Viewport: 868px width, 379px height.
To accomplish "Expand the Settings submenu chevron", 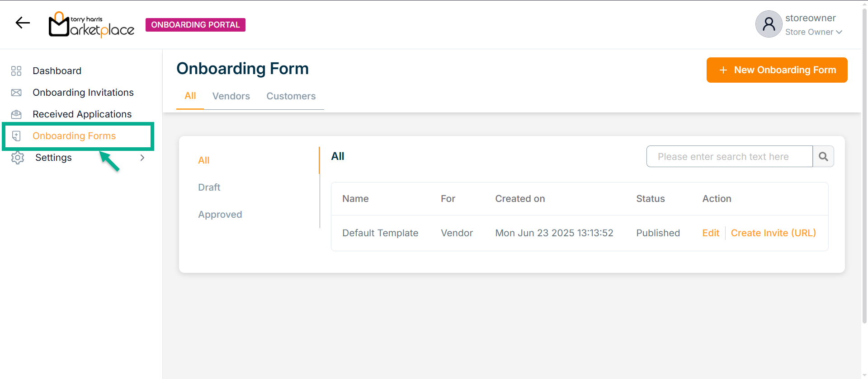I will coord(142,158).
